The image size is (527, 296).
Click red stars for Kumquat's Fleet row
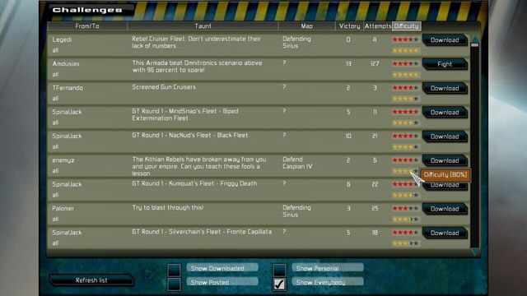point(404,184)
